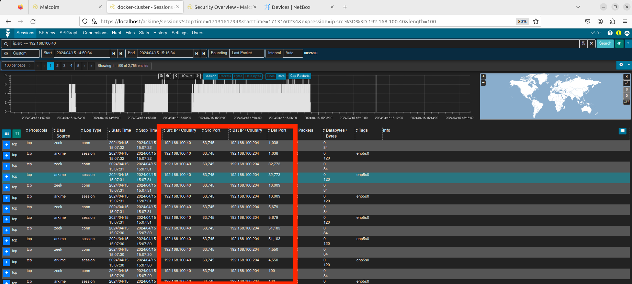Clear the search expression with the X icon
Screen dimensions: 632x284
point(591,44)
